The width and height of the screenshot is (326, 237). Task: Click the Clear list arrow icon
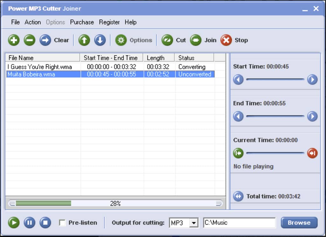45,40
